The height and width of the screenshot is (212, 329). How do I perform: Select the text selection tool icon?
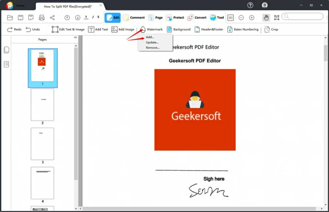tap(277, 18)
